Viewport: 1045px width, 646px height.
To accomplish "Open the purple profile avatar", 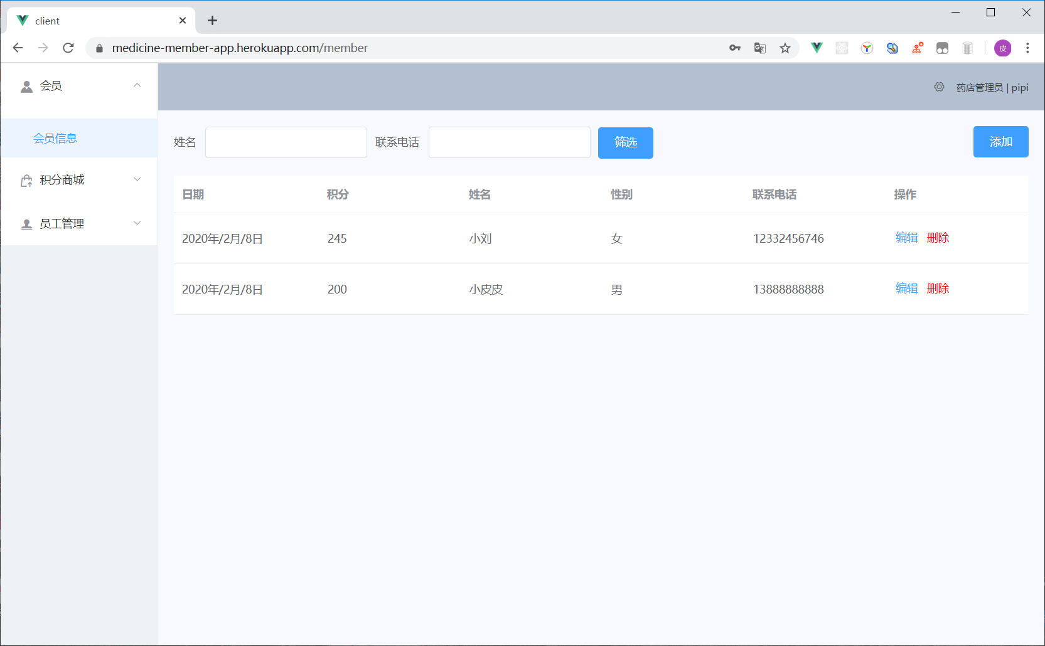I will tap(1003, 48).
